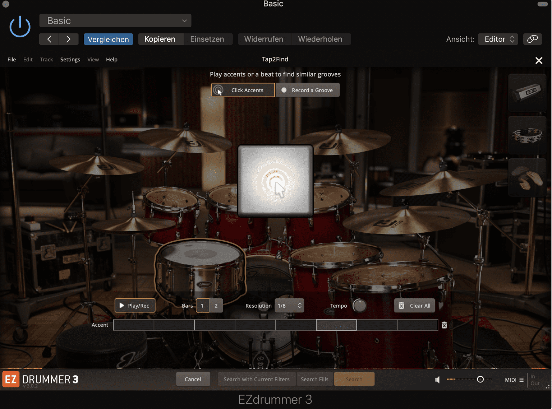Open the Track menu

coord(46,60)
